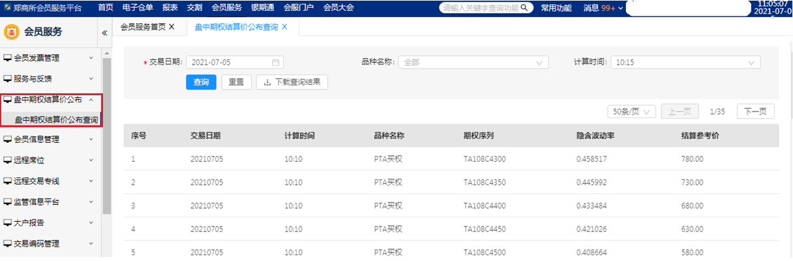Click the blue 查询 button
The image size is (793, 261).
tap(201, 82)
